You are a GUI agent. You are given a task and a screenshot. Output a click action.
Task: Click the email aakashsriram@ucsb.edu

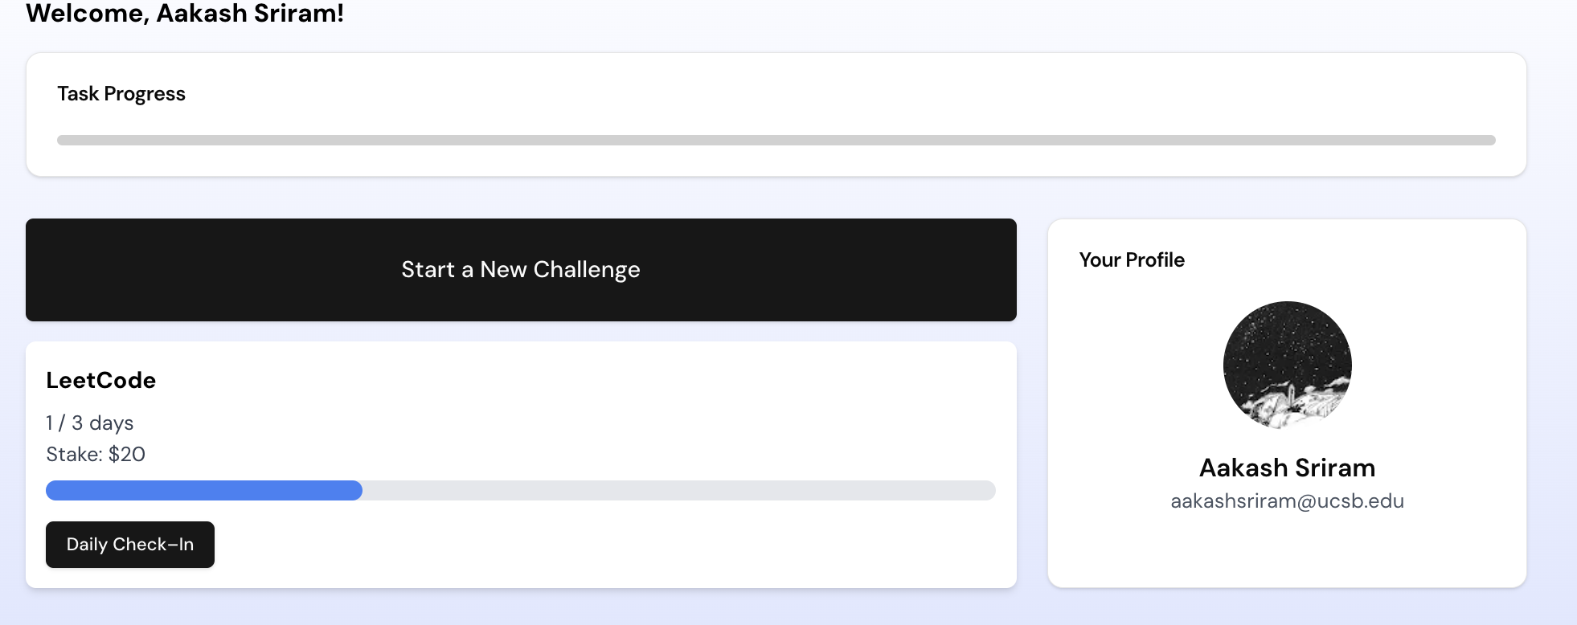(1287, 501)
